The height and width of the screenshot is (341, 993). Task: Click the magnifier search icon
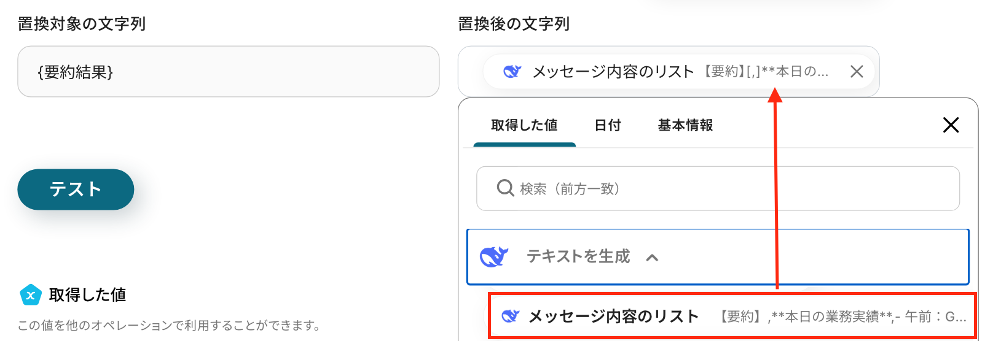[505, 188]
